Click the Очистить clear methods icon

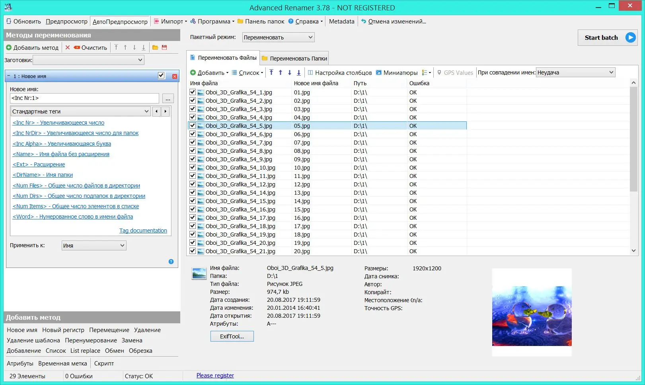click(x=77, y=47)
